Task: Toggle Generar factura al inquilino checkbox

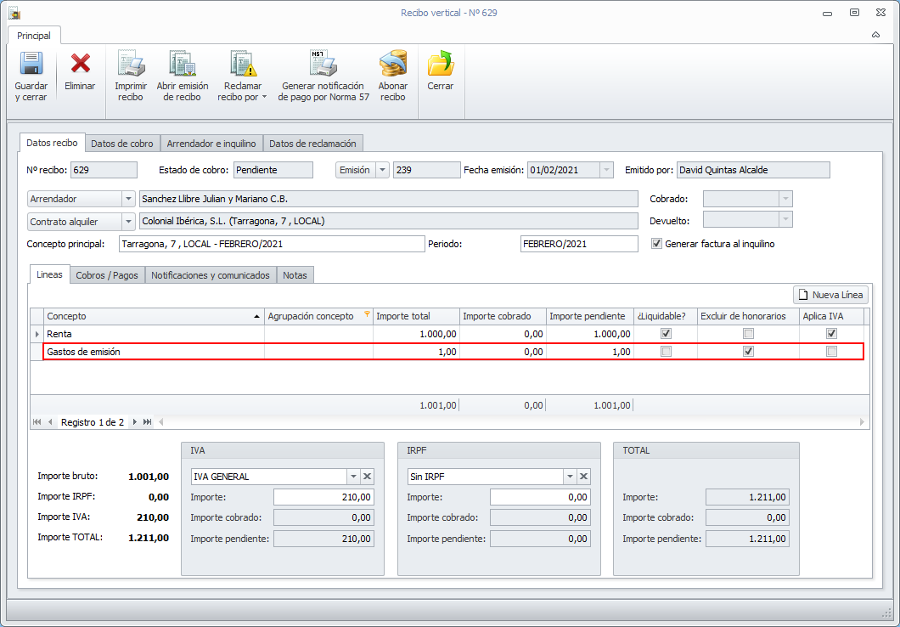Action: pyautogui.click(x=656, y=244)
